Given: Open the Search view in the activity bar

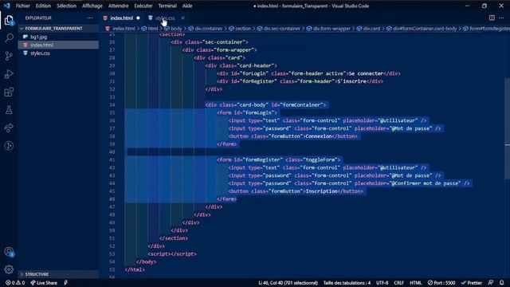Looking at the screenshot, I should point(9,37).
